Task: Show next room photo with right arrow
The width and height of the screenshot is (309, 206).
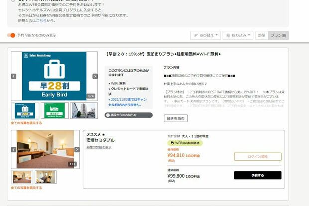Action: pos(77,150)
